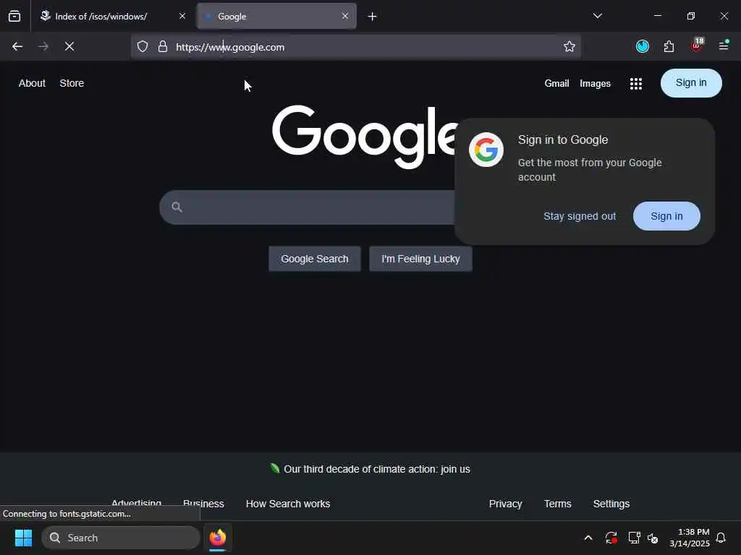Close the Google tab
The image size is (741, 555).
click(345, 16)
